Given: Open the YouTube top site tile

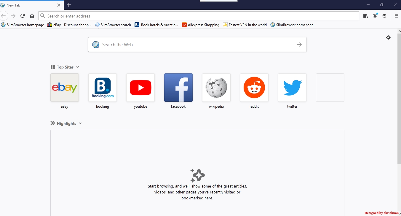Looking at the screenshot, I should coord(140,88).
